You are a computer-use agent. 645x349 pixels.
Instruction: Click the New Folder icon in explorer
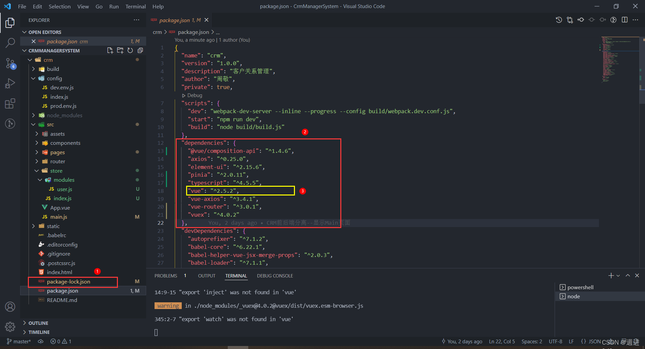(120, 50)
